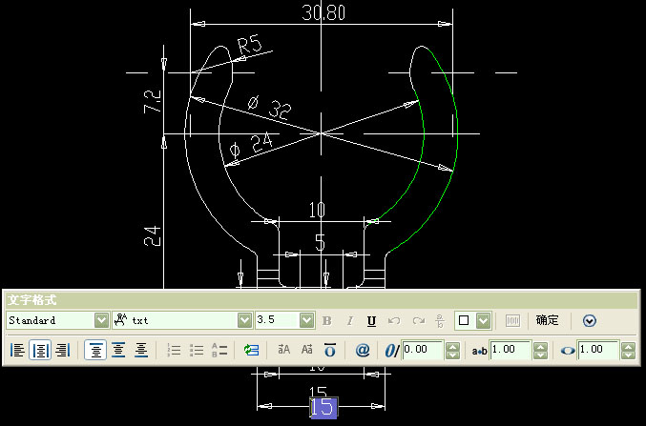Click the 3.5 text height field
Screen dimensions: 646x426
point(278,320)
